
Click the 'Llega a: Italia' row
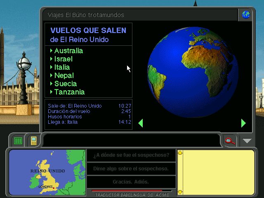point(90,122)
